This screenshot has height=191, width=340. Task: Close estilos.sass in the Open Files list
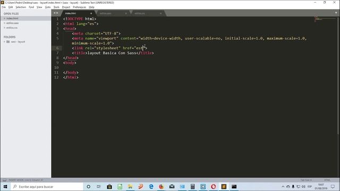tap(5, 23)
